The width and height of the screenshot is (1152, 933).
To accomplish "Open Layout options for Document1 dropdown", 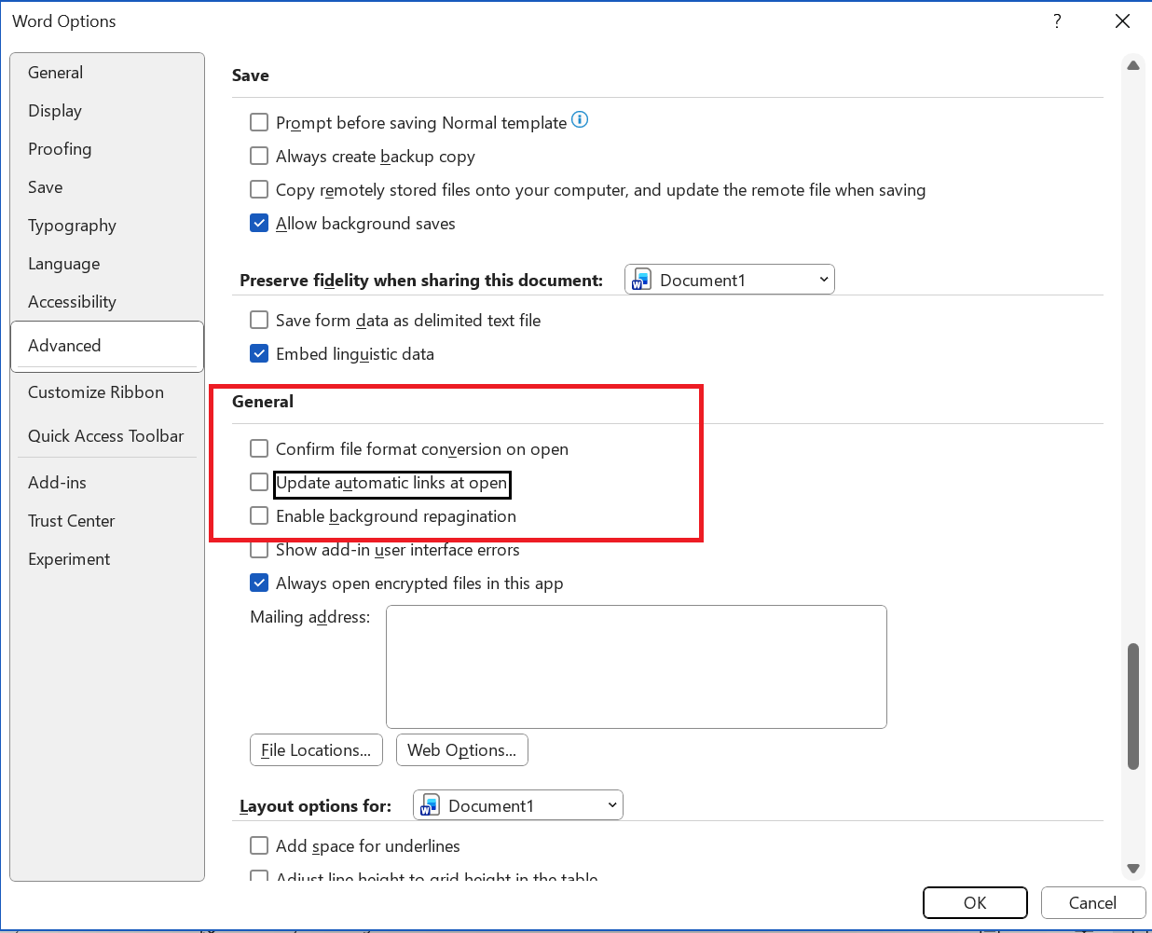I will [x=518, y=805].
